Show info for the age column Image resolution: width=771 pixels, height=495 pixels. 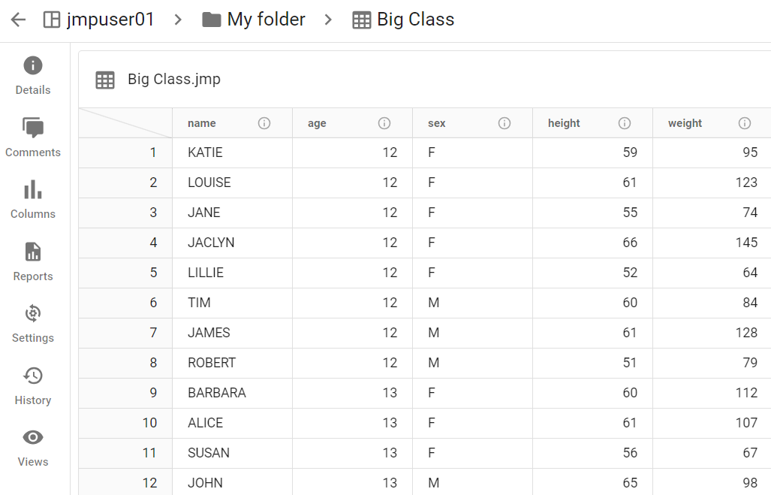point(384,122)
